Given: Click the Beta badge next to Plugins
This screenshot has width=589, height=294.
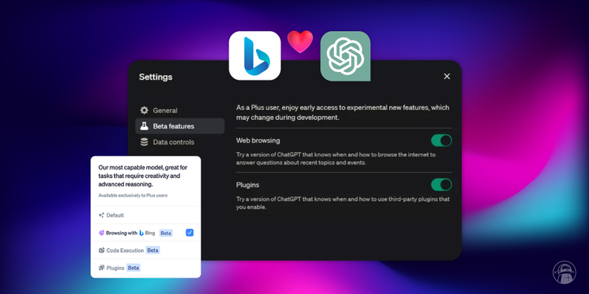Looking at the screenshot, I should (133, 268).
